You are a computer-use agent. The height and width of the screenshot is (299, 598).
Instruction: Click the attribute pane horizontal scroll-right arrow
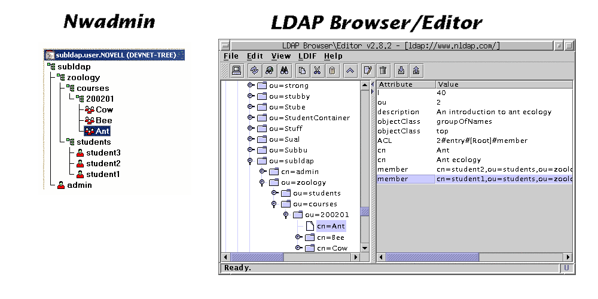tap(568, 257)
